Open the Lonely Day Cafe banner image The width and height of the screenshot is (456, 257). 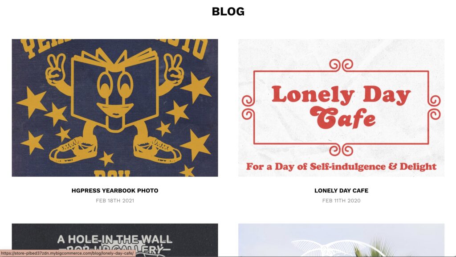(x=341, y=108)
